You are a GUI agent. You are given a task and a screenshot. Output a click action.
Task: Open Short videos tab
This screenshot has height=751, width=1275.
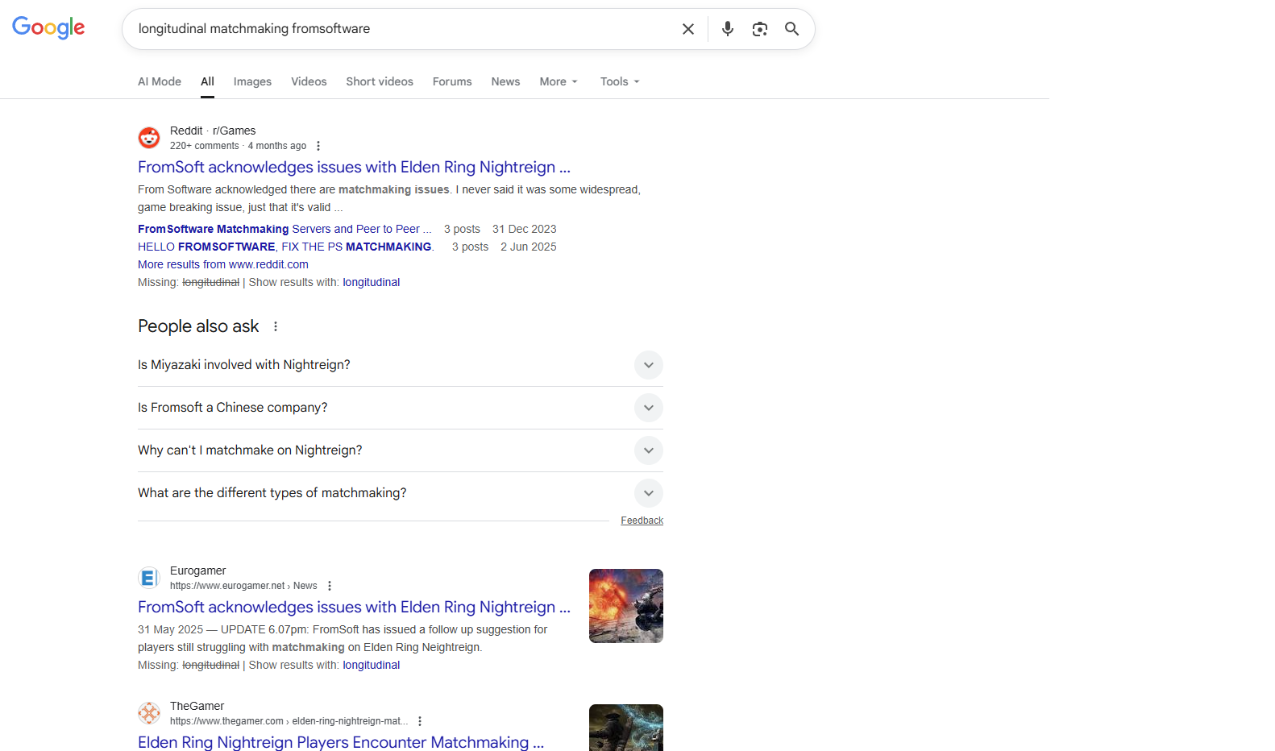pyautogui.click(x=380, y=81)
